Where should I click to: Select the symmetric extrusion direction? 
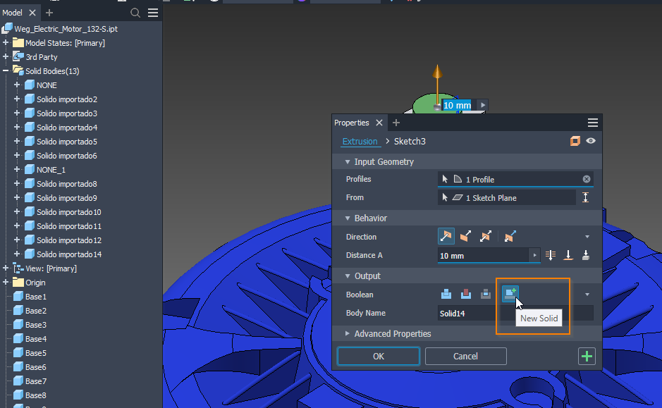485,236
